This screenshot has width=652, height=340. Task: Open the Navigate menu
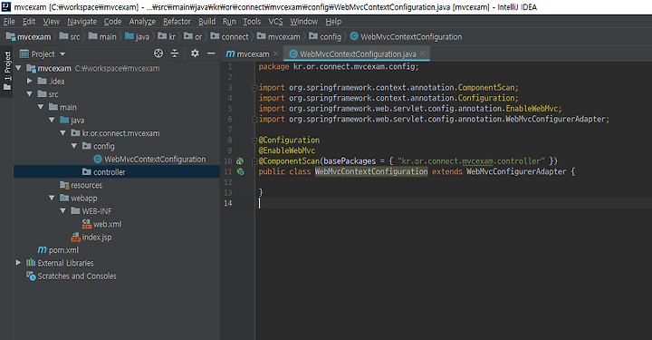tap(81, 22)
